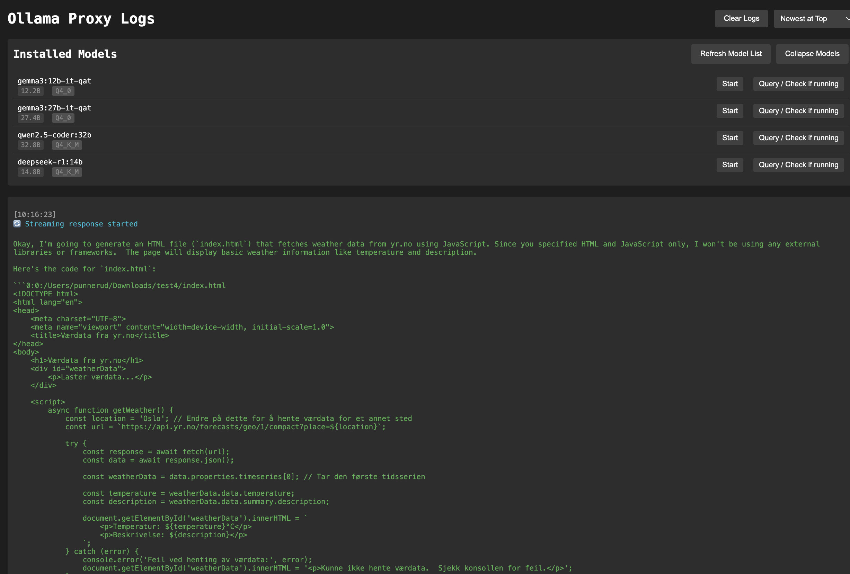Viewport: 850px width, 574px height.
Task: Query if gemma3:27b-it-qat is running
Action: [x=798, y=111]
